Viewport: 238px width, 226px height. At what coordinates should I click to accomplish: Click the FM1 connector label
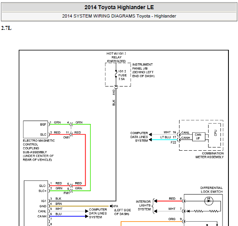point(66,193)
